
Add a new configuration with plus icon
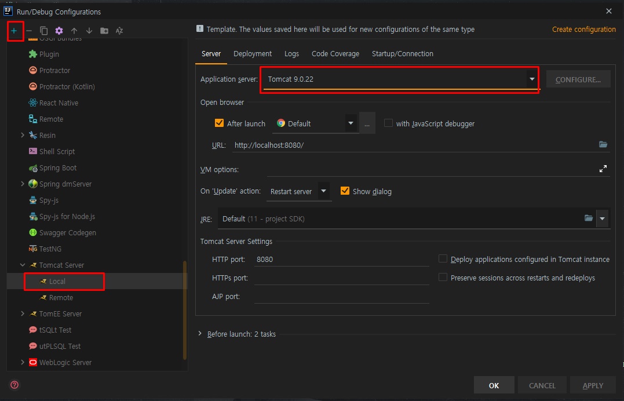click(14, 31)
